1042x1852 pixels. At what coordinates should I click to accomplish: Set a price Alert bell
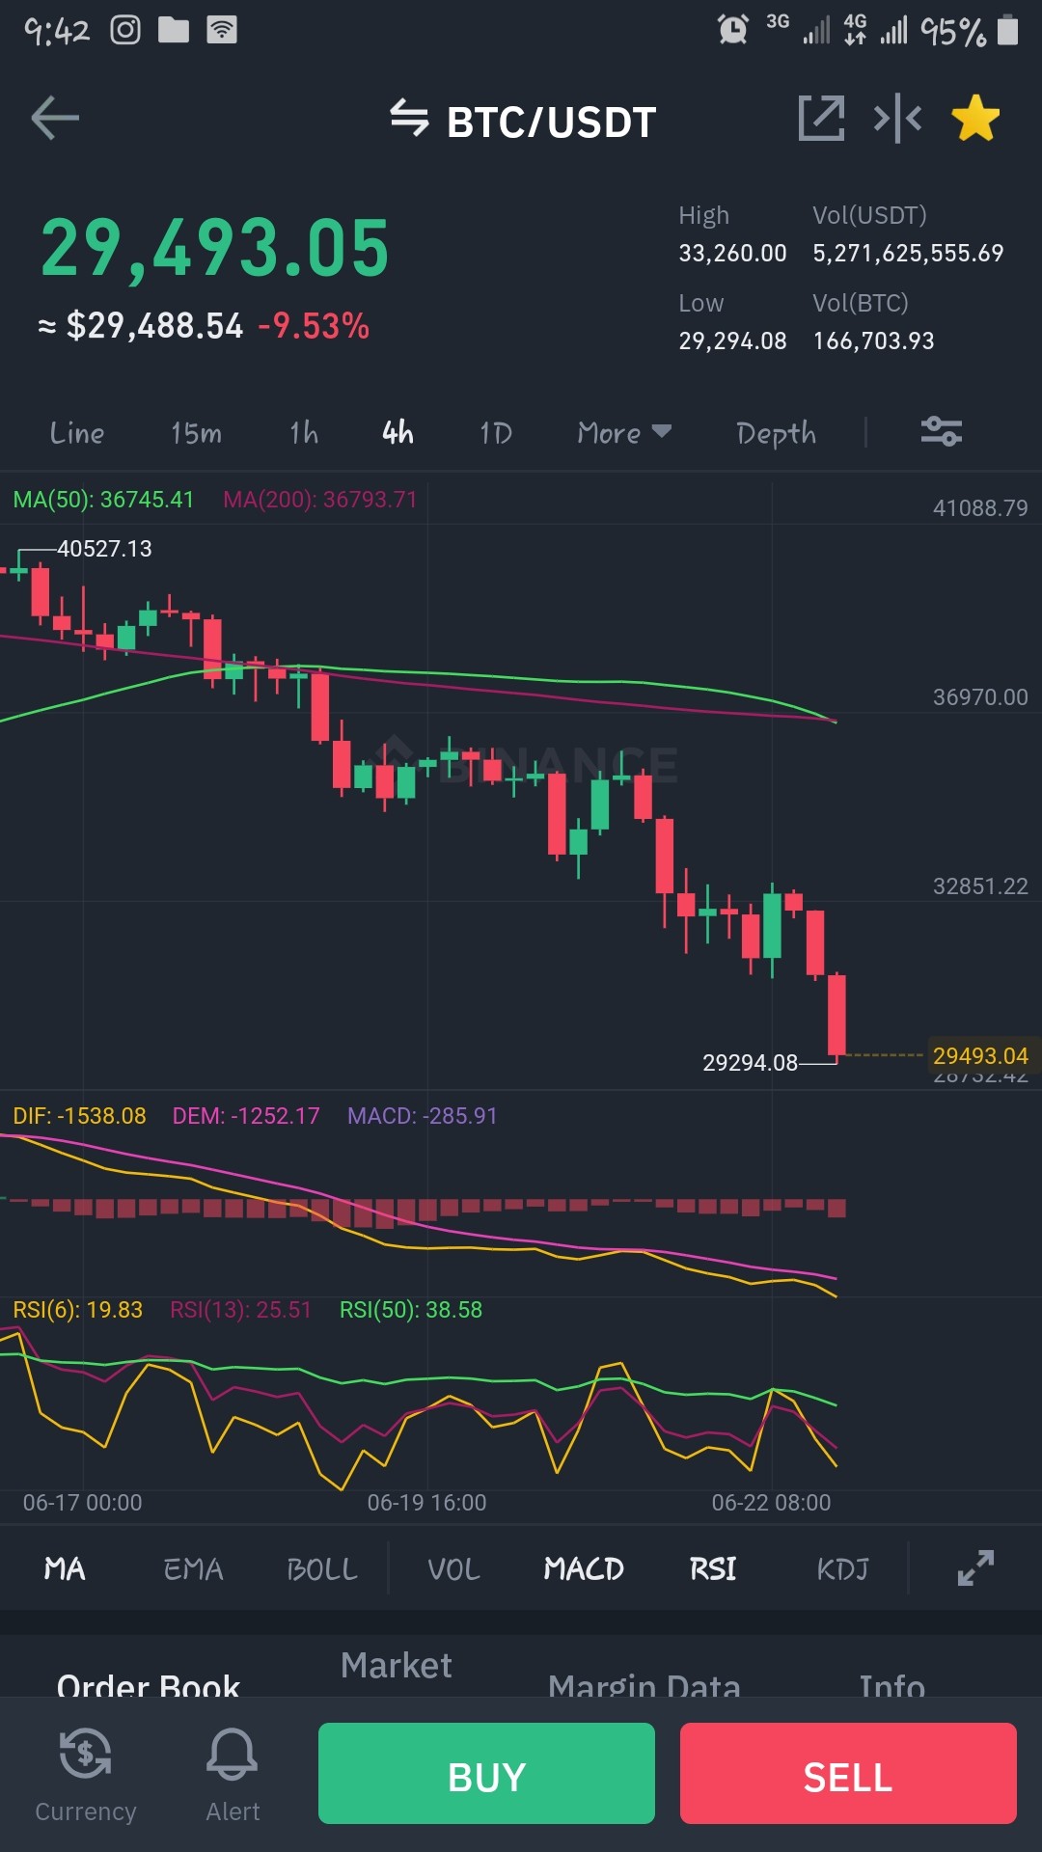(x=233, y=1773)
